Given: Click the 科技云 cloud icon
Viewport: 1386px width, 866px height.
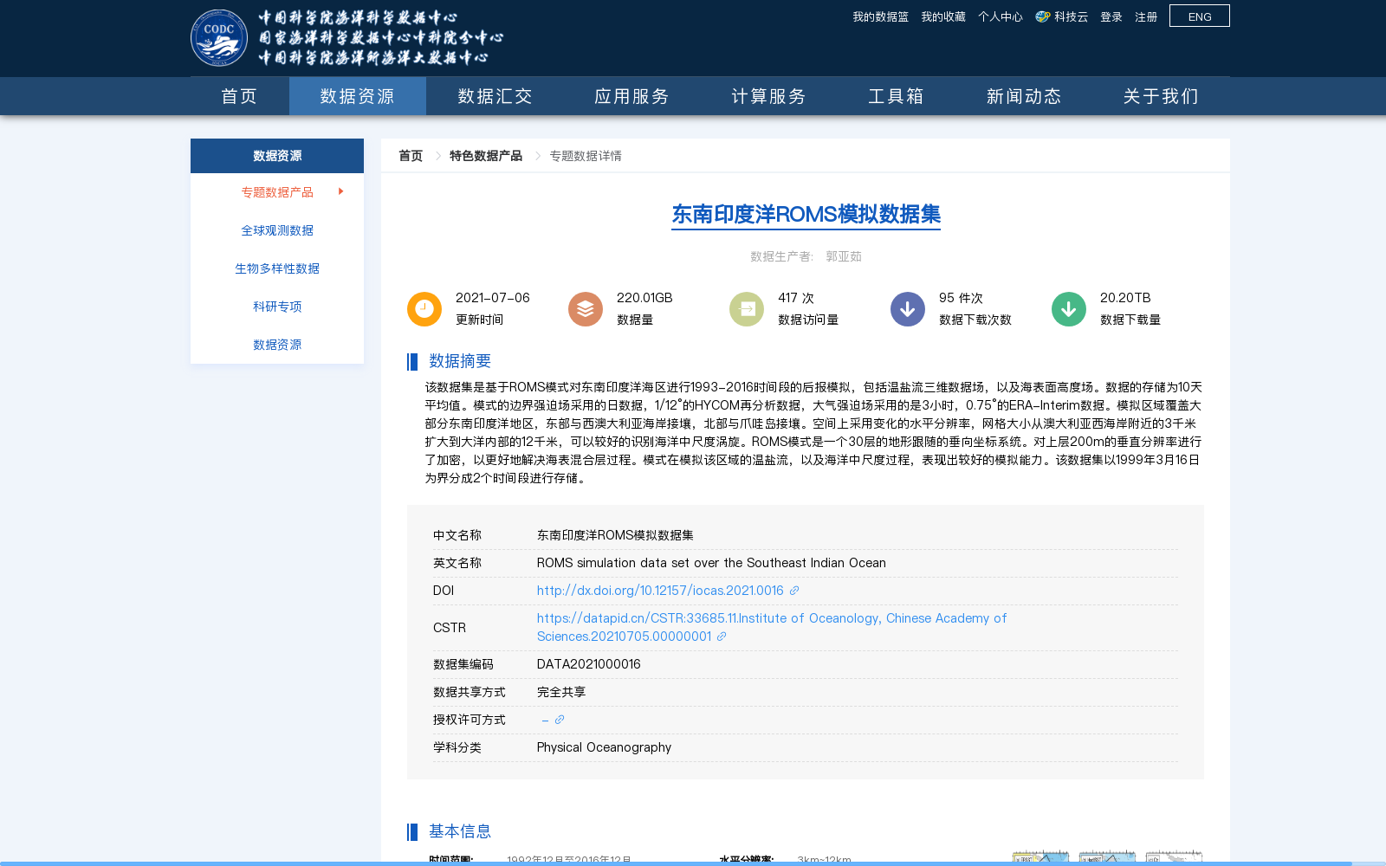Looking at the screenshot, I should (1043, 16).
